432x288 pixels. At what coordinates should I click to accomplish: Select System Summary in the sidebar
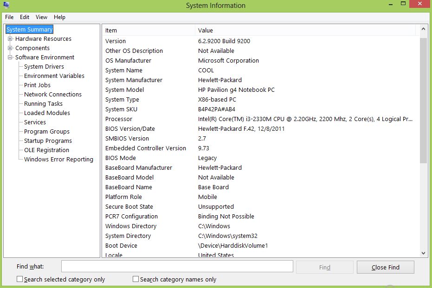click(29, 29)
